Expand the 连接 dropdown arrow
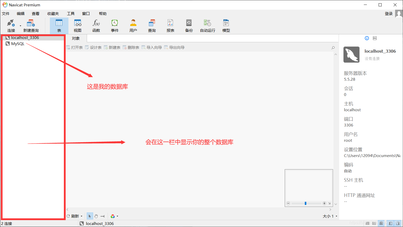Viewport: 403px width, 227px height. click(20, 26)
